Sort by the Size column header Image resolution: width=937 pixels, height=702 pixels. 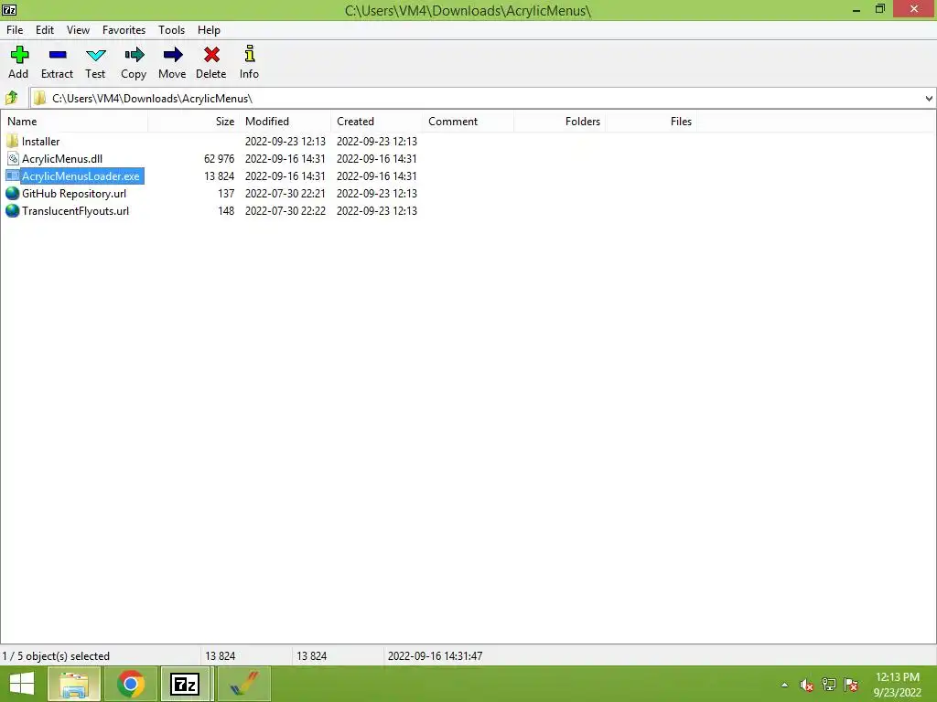coord(194,122)
